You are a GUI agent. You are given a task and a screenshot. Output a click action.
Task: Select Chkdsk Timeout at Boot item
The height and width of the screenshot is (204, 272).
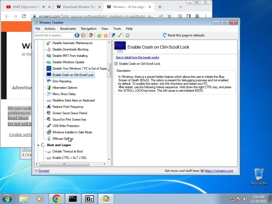67,151
